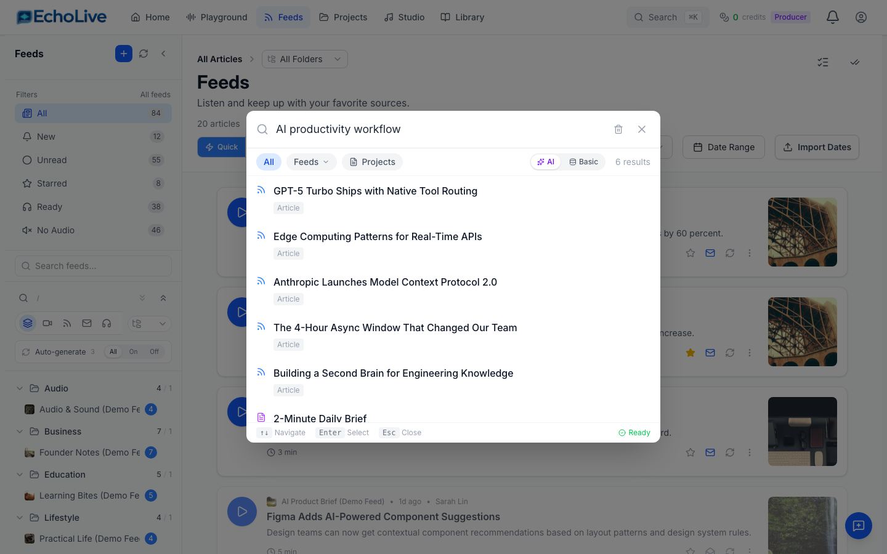
Task: Clear search history with the trash icon
Action: (618, 129)
